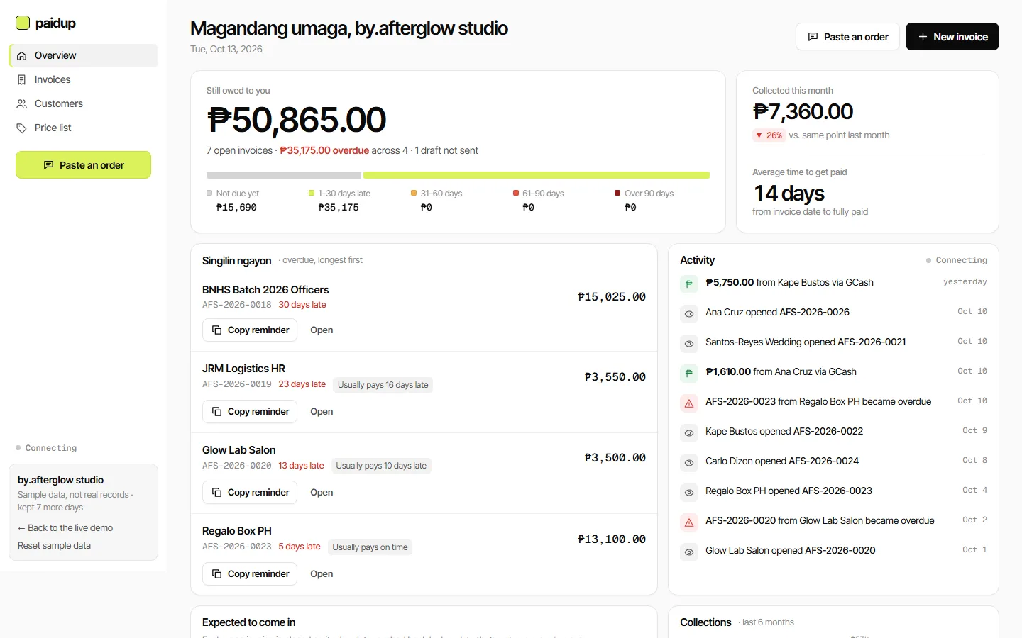Click the 61–90 days red legend swatch
1022x638 pixels.
click(x=516, y=193)
